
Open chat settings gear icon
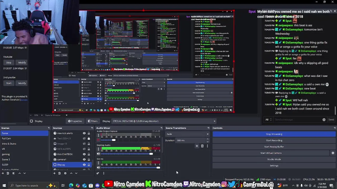(x=324, y=120)
